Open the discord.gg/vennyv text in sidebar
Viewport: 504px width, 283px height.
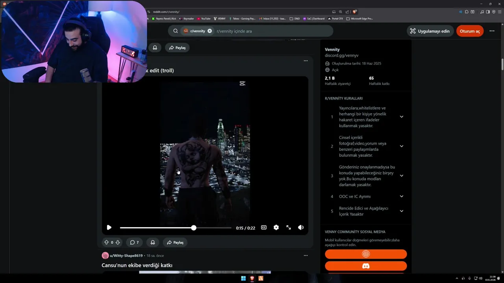click(x=341, y=55)
